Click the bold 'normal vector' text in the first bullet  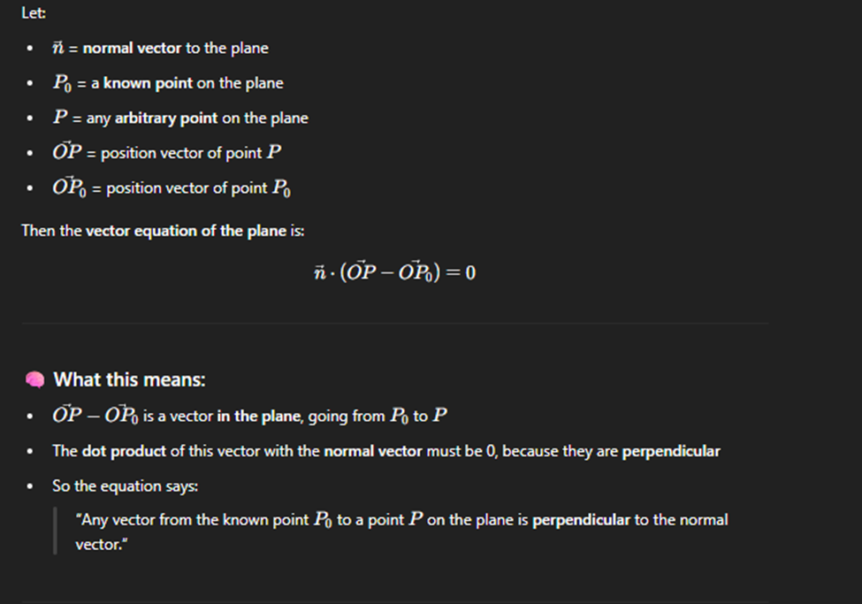(x=132, y=48)
